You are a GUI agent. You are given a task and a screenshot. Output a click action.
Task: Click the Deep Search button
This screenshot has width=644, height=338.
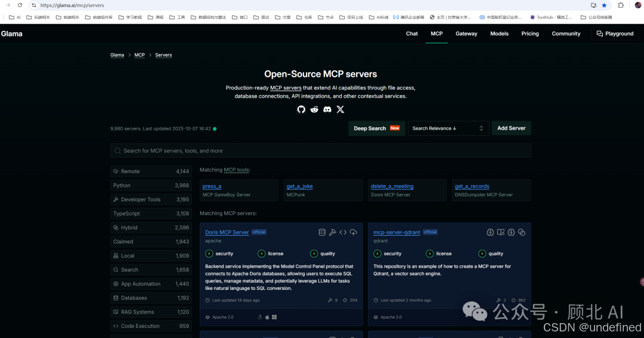pos(377,128)
